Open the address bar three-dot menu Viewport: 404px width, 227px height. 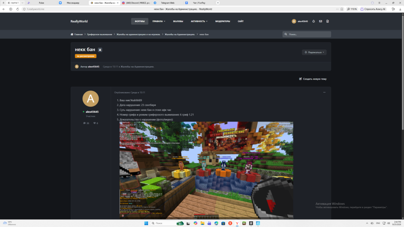(337, 9)
